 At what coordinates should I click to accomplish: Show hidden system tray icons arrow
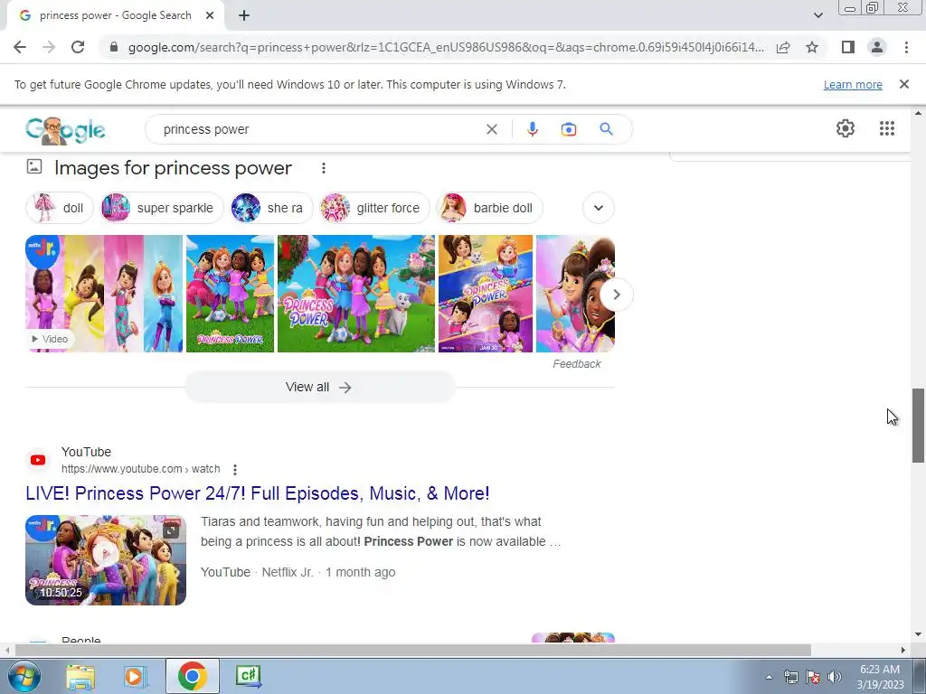tap(769, 677)
